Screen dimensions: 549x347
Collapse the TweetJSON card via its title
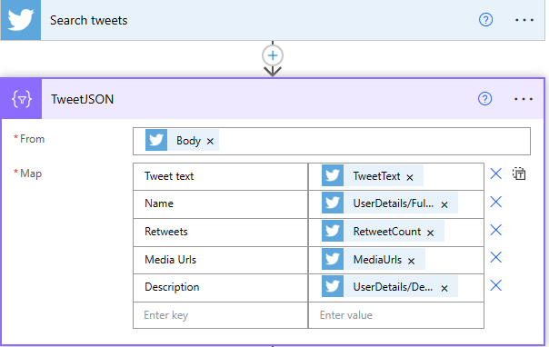point(83,99)
